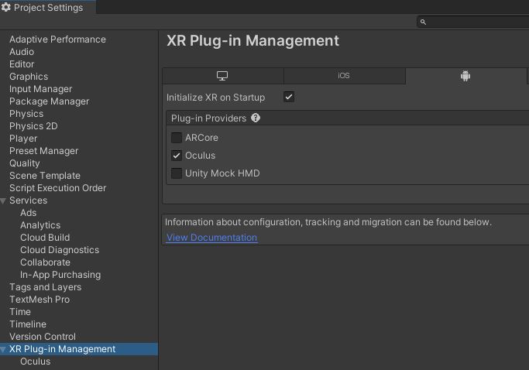The height and width of the screenshot is (370, 529).
Task: Open Tags and Layers settings
Action: [x=45, y=287]
